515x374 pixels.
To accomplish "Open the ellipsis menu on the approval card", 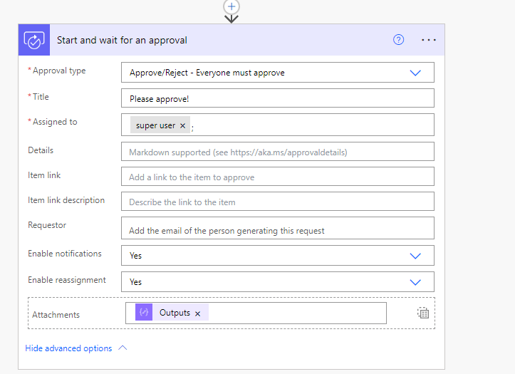I will coord(429,40).
